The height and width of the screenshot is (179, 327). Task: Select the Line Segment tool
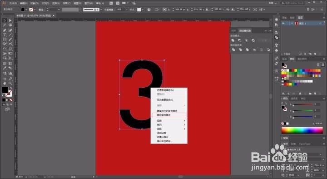(x=10, y=35)
